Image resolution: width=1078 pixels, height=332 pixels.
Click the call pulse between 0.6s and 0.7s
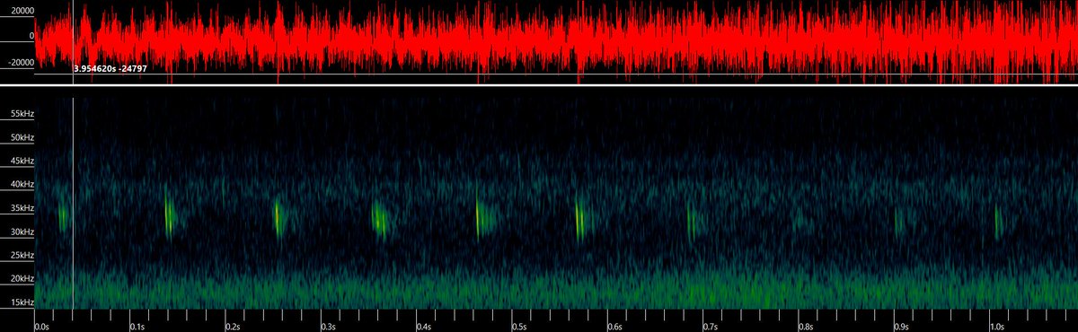click(691, 221)
